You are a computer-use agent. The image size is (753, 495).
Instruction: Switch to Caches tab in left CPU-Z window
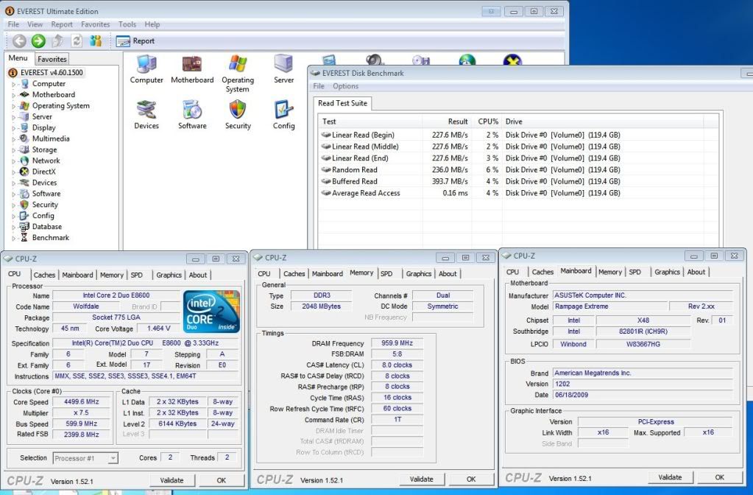(44, 275)
